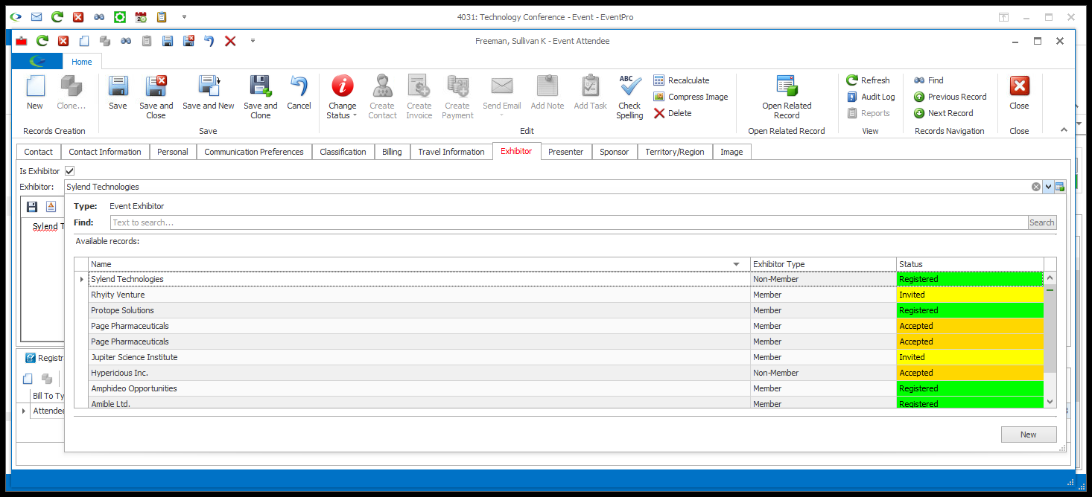Click binoculars icon in EventPro main toolbar
Image resolution: width=1092 pixels, height=497 pixels.
(99, 16)
